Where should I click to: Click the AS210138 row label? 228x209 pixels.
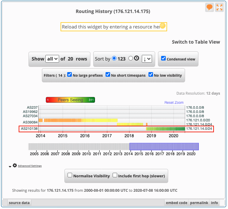(29, 128)
